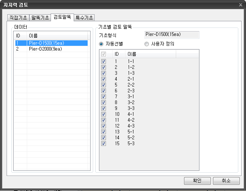Select the 검토말뚝 tab
246x191 pixels.
pos(62,17)
